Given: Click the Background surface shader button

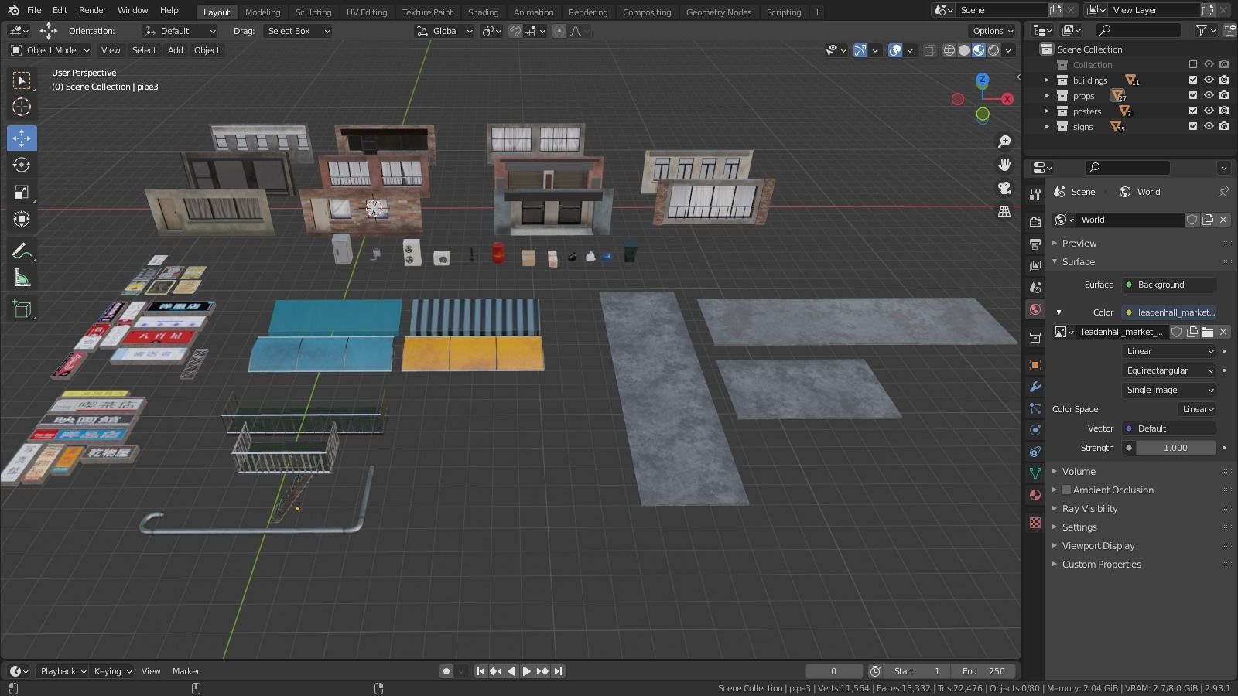Looking at the screenshot, I should (1168, 285).
